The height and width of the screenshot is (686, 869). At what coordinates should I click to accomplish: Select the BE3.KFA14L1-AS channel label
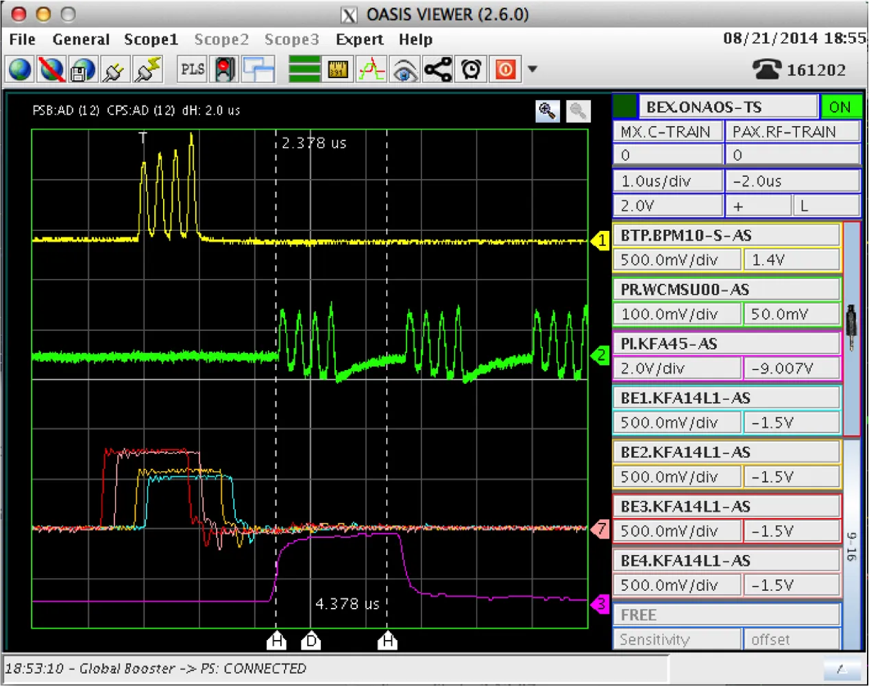pos(726,506)
